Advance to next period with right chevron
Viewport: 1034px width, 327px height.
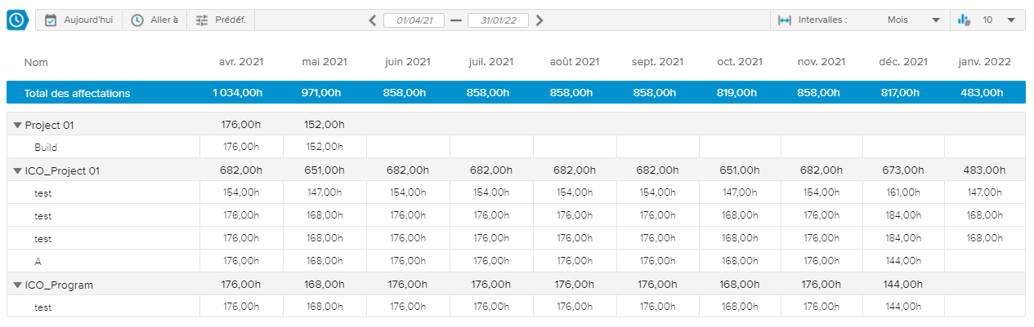point(539,20)
